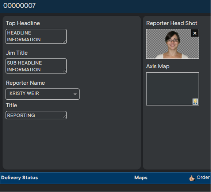Select the KRISTY WEIR combo box
This screenshot has width=211, height=192.
42,94
